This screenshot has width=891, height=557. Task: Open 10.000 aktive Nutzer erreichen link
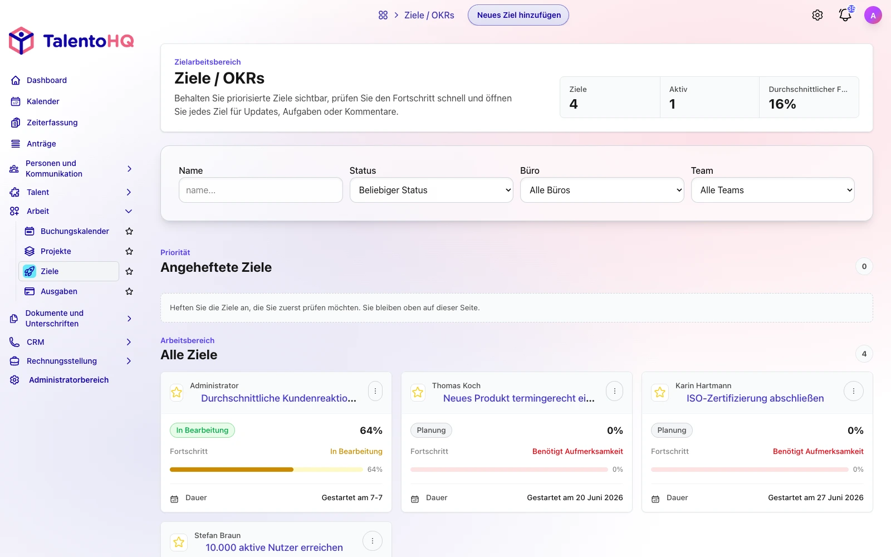click(x=274, y=548)
